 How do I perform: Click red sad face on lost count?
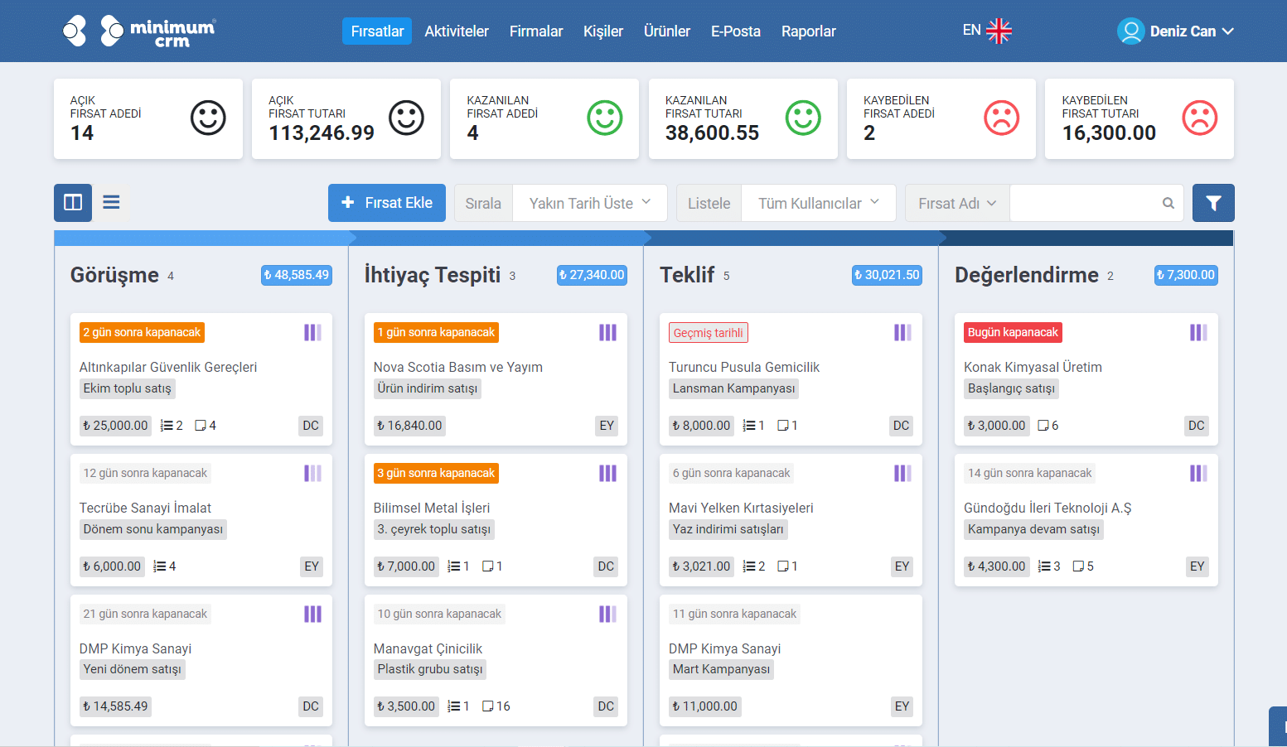[x=1001, y=118]
